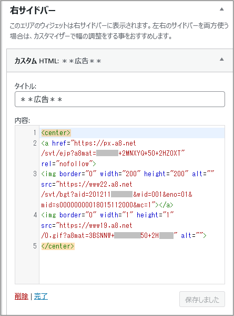Click the カスタム HTML: ＊＊広告＊＊ widget header
234x316 pixels.
coord(120,61)
